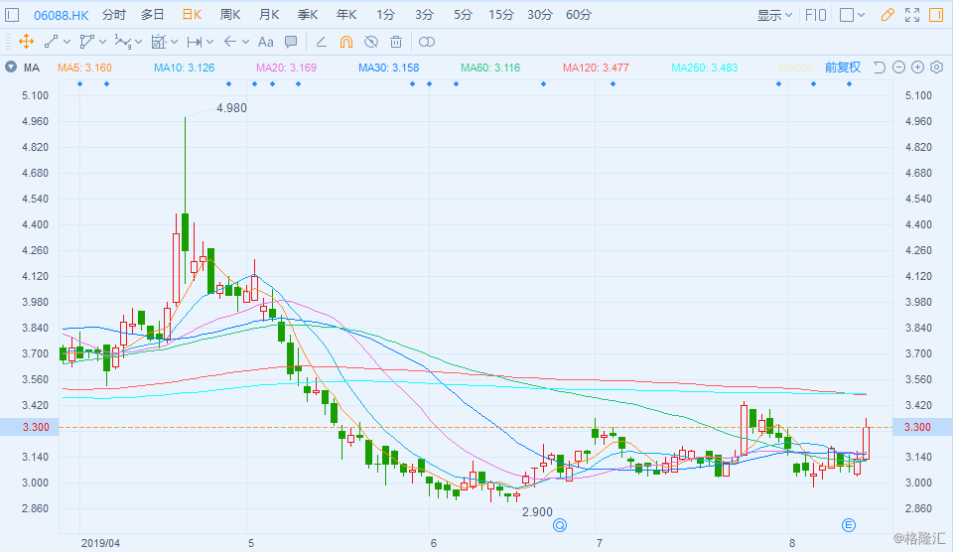
Task: Open chart settings gear icon
Action: pos(936,67)
